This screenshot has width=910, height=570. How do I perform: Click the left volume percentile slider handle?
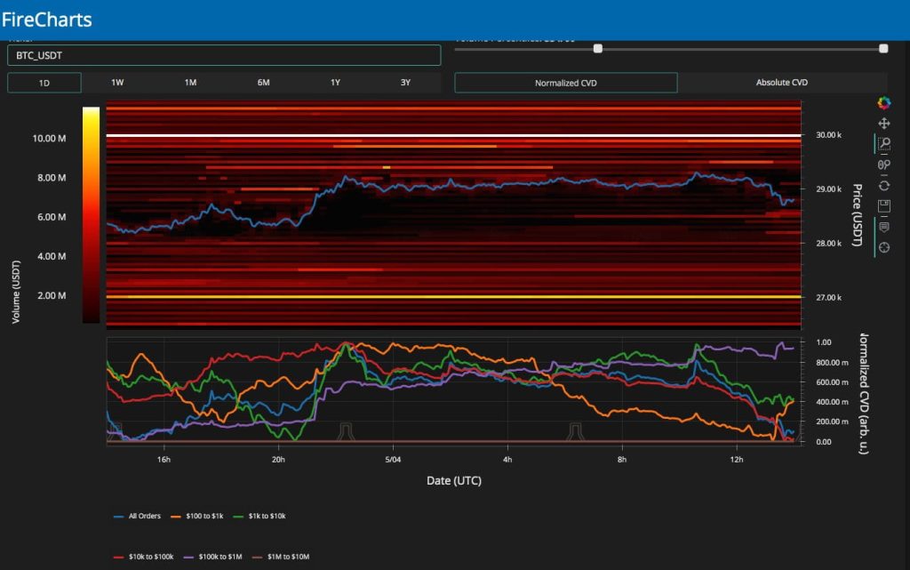[598, 49]
